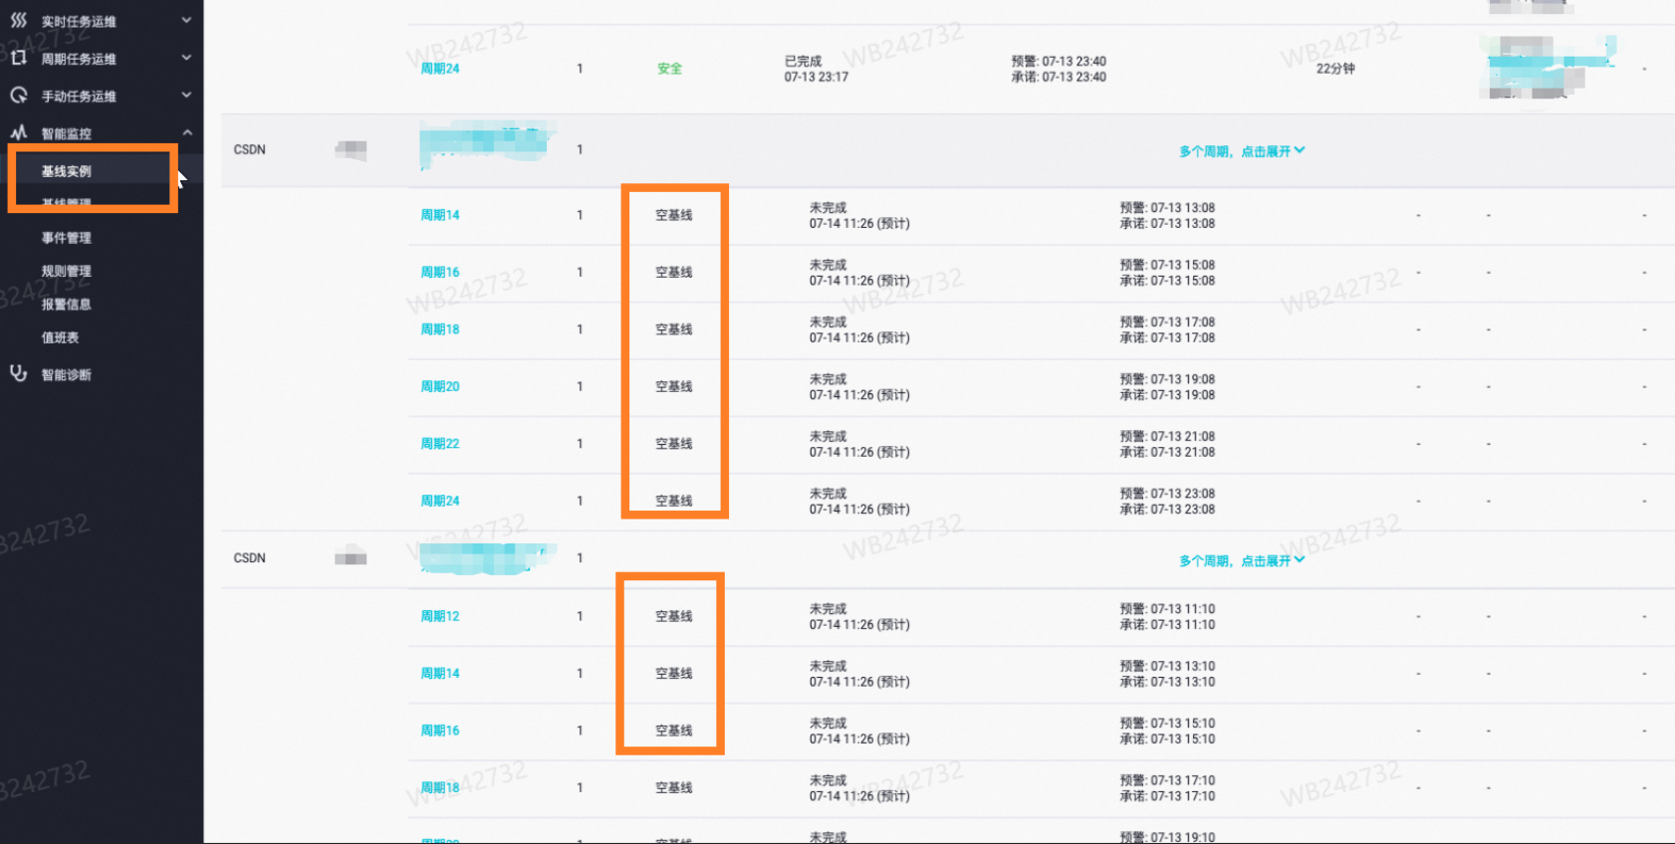Open 周期24 link with 安全 status
This screenshot has width=1675, height=844.
(439, 69)
